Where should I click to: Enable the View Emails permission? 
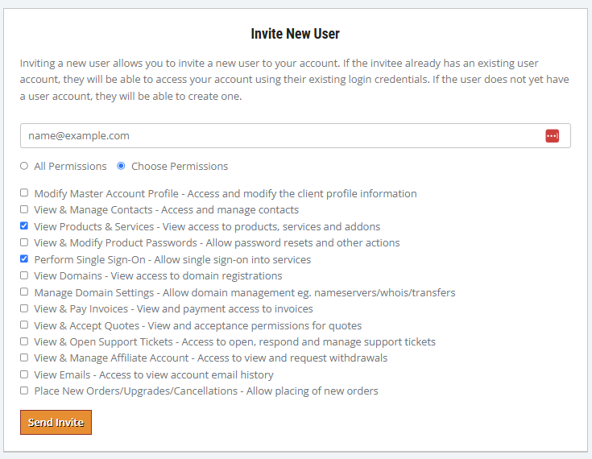pos(24,374)
